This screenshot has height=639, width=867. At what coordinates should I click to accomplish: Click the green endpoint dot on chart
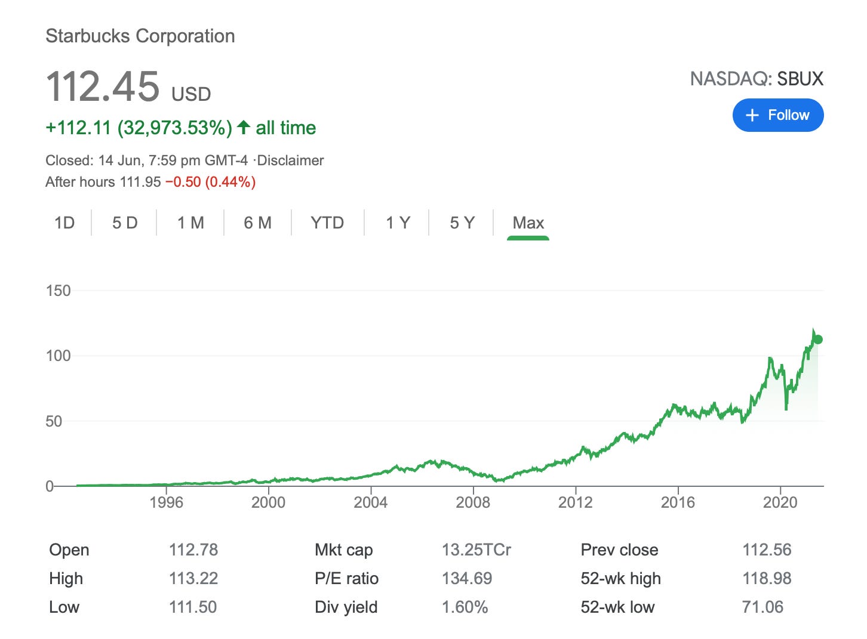[818, 339]
